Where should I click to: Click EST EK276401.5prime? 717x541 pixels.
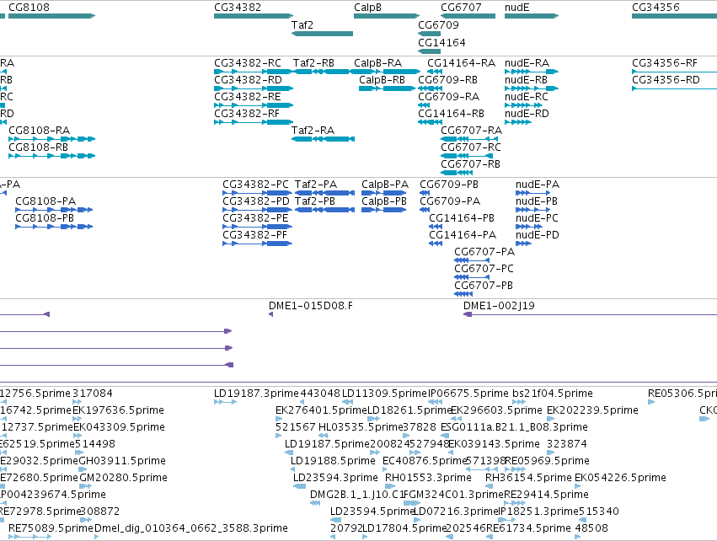321,410
